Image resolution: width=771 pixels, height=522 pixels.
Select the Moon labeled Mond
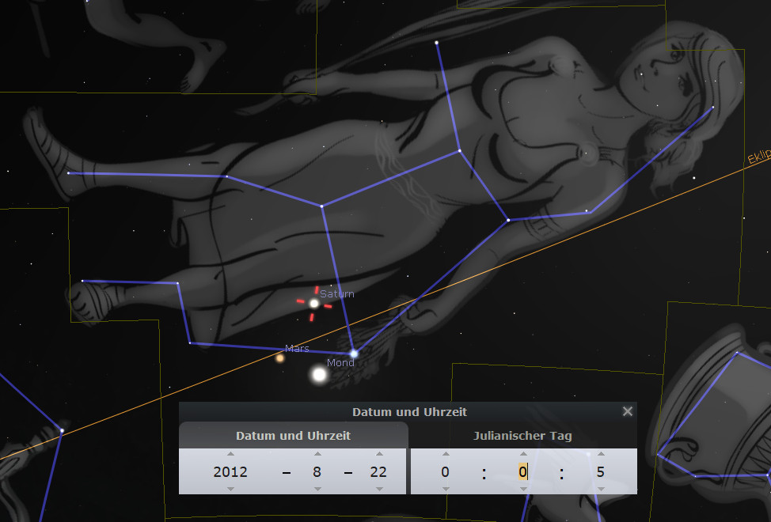pos(319,375)
